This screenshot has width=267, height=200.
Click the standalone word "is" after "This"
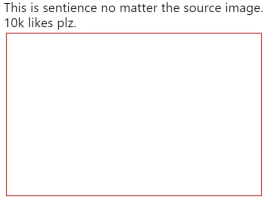pos(34,8)
